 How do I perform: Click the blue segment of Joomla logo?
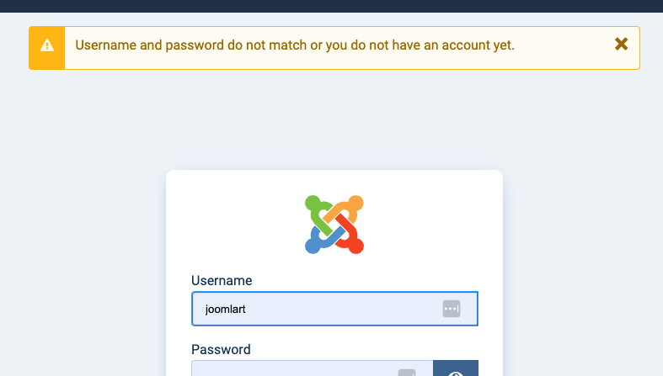(316, 241)
